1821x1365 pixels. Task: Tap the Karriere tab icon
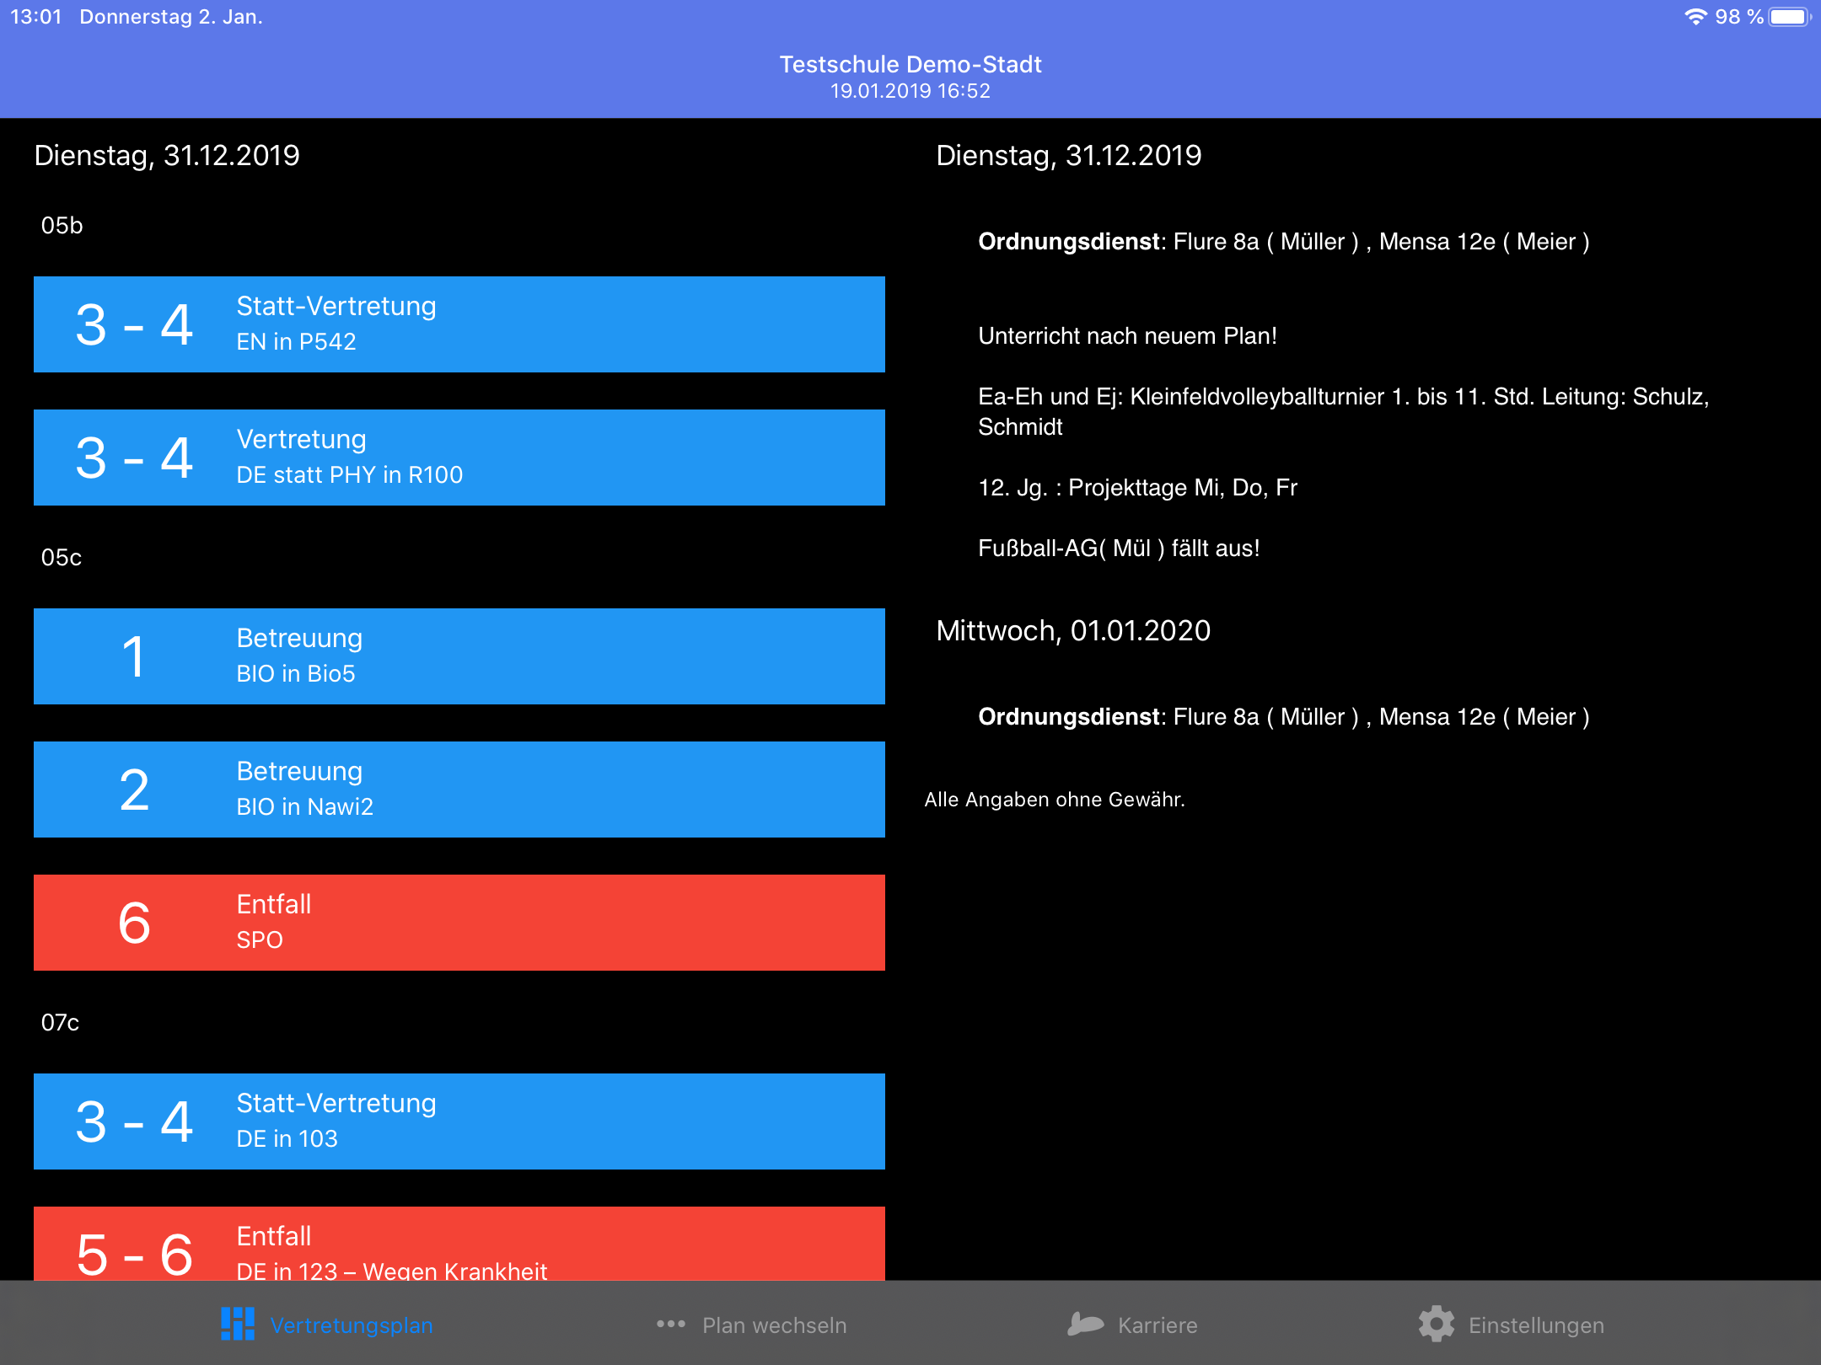coord(1085,1324)
